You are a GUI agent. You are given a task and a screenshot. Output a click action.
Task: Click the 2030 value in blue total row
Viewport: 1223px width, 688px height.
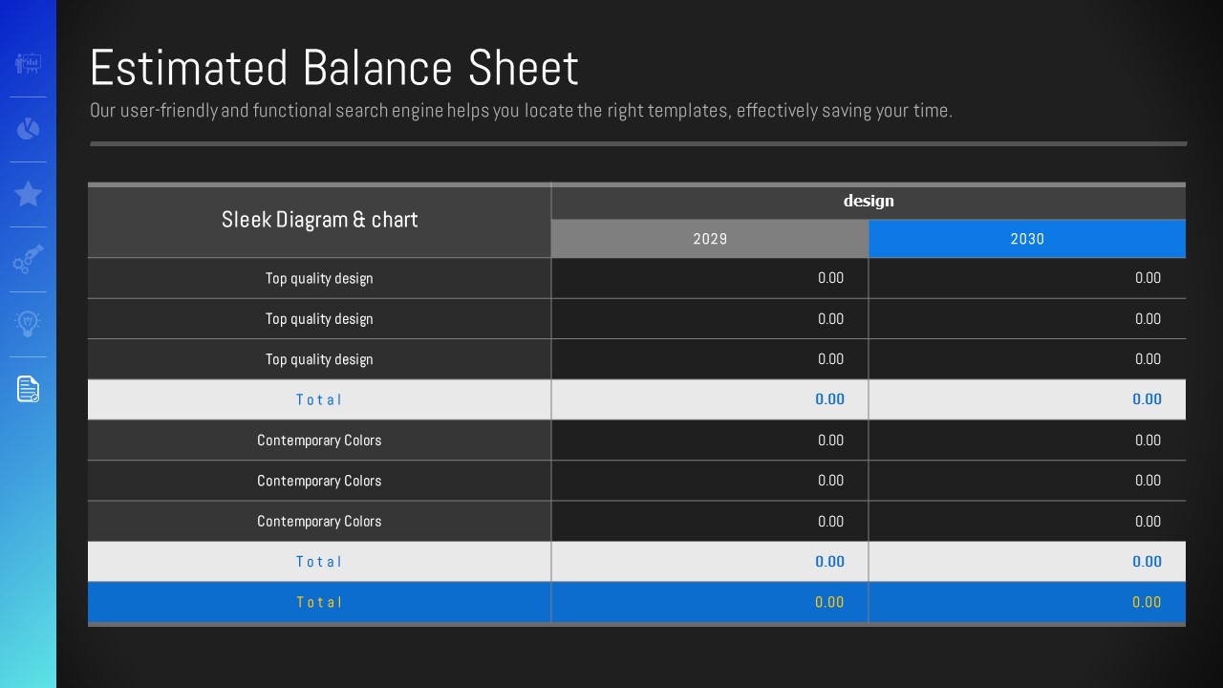(1146, 602)
